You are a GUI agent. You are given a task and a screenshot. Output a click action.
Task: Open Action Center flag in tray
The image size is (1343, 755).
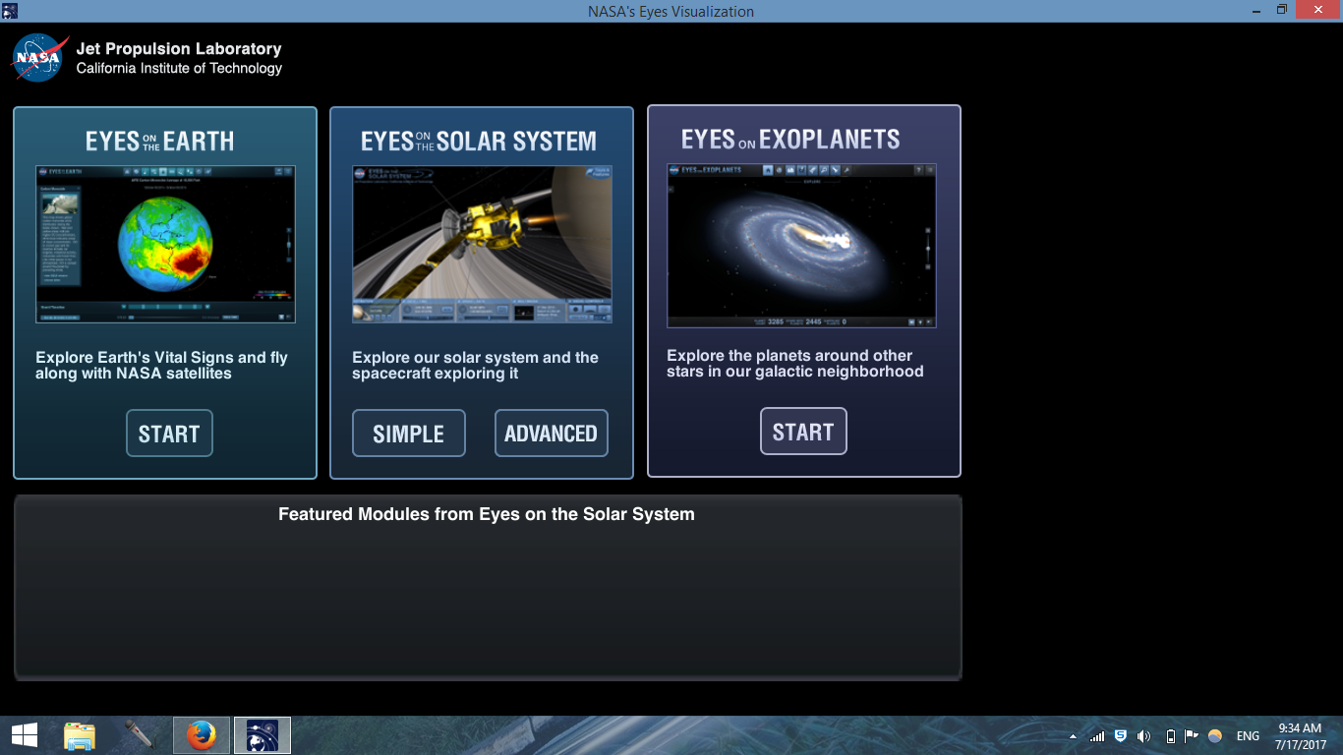[1192, 734]
